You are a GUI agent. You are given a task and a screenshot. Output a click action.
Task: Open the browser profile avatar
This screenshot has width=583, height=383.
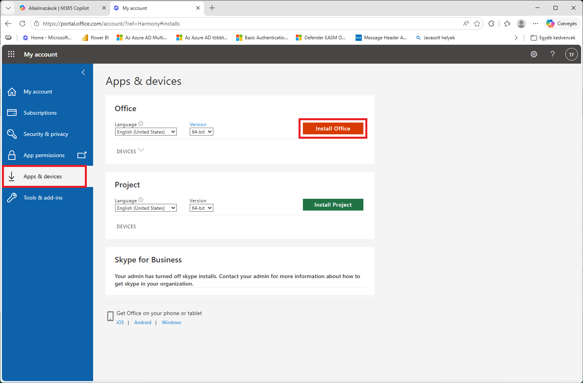[521, 24]
